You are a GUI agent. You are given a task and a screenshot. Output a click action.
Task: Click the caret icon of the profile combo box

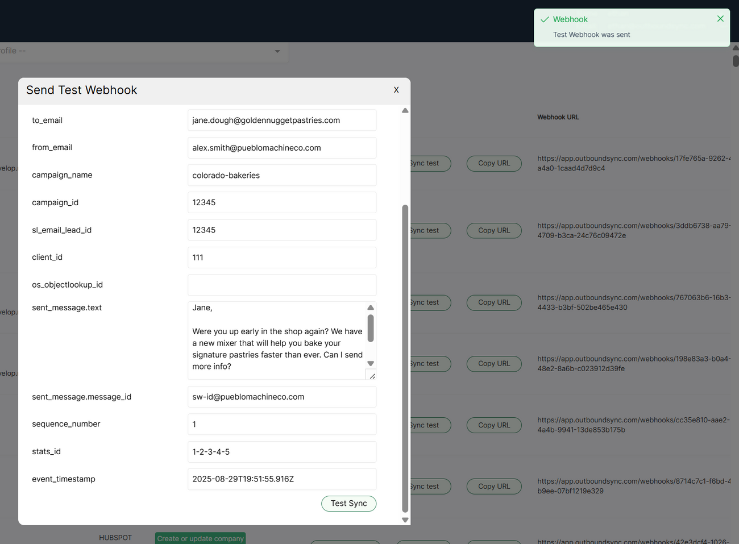pyautogui.click(x=277, y=51)
